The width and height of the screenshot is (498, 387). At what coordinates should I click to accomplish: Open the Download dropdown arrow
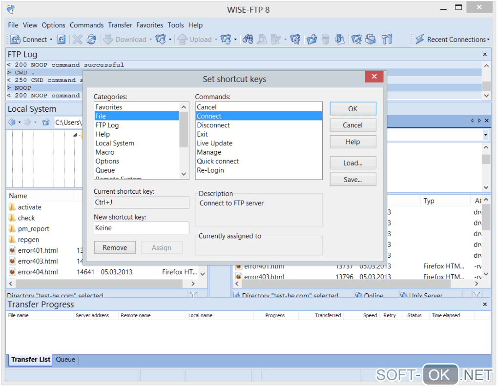tap(150, 40)
